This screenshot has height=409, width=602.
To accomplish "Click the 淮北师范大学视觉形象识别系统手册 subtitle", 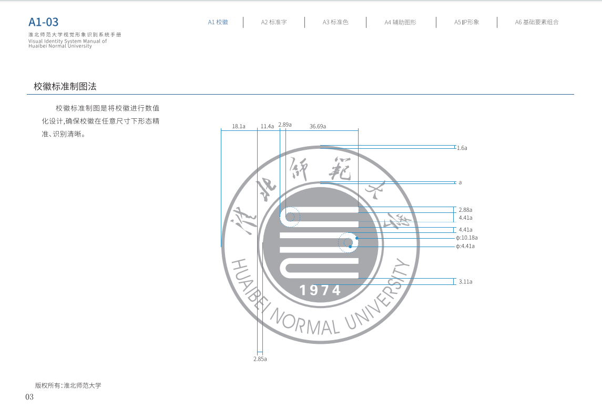I will [x=75, y=35].
